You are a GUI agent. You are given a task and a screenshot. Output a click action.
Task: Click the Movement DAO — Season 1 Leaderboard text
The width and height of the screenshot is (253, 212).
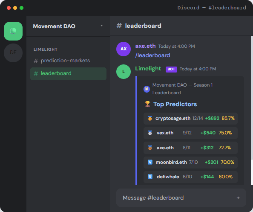pyautogui.click(x=182, y=89)
